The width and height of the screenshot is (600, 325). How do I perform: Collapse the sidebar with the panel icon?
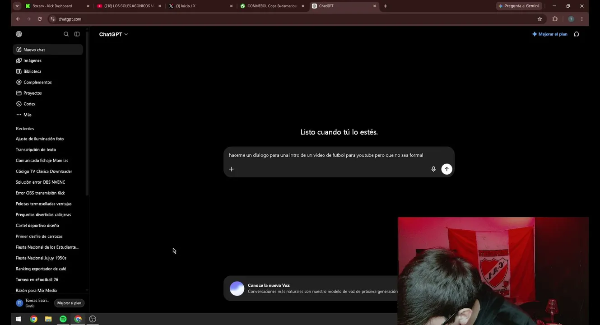coord(77,34)
